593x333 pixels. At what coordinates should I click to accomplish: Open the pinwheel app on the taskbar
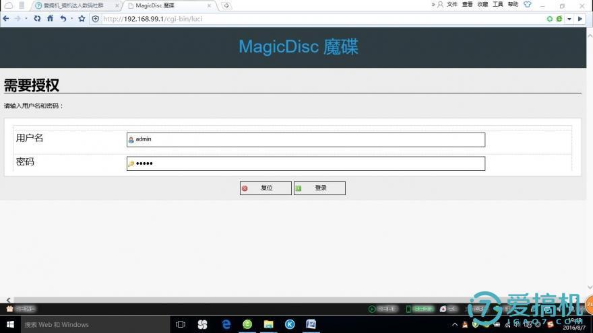pyautogui.click(x=202, y=324)
